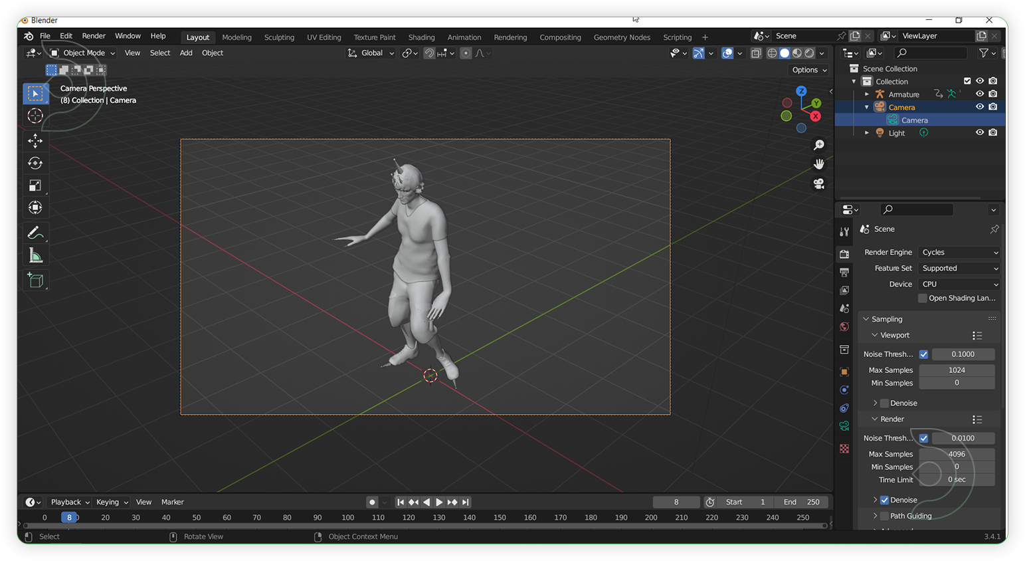Switch to the Shading workspace tab
This screenshot has height=561, width=1025.
pos(421,37)
